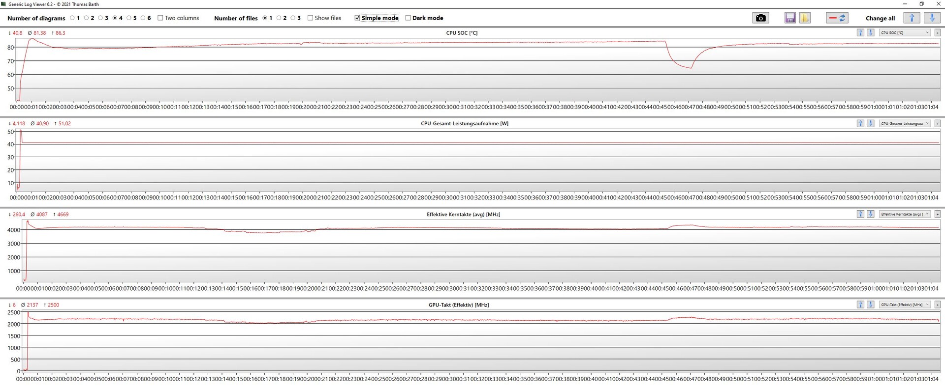Select 6 for number of diagrams
The width and height of the screenshot is (945, 388).
pos(143,18)
